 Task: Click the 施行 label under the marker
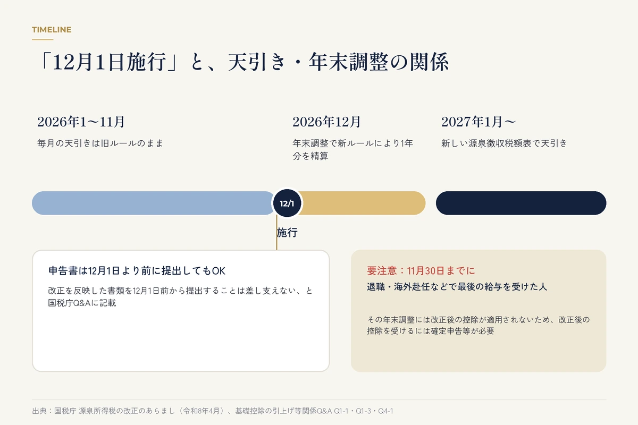click(x=287, y=233)
